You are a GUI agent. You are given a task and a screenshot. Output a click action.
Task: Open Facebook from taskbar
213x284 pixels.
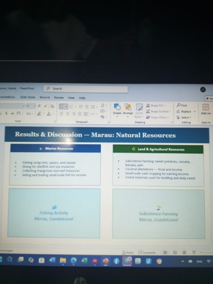(x=116, y=261)
